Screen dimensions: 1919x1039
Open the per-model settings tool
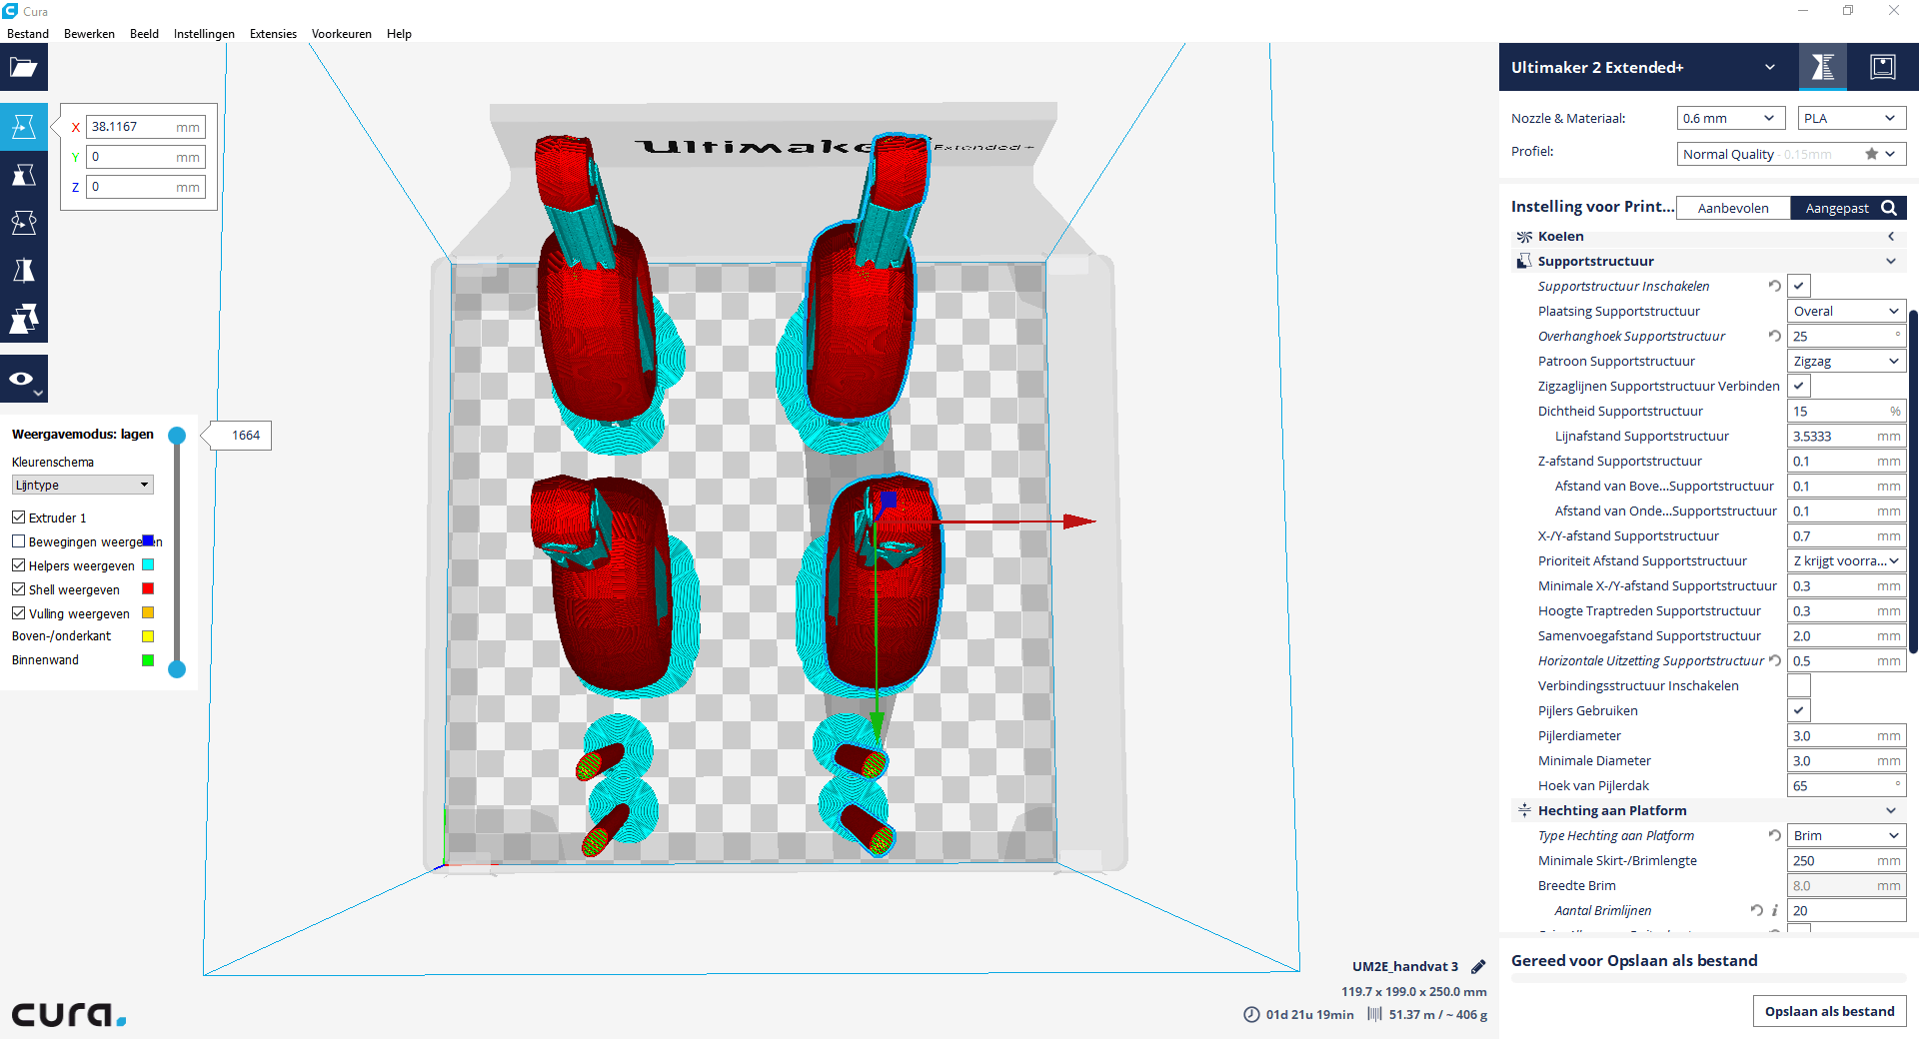coord(24,319)
